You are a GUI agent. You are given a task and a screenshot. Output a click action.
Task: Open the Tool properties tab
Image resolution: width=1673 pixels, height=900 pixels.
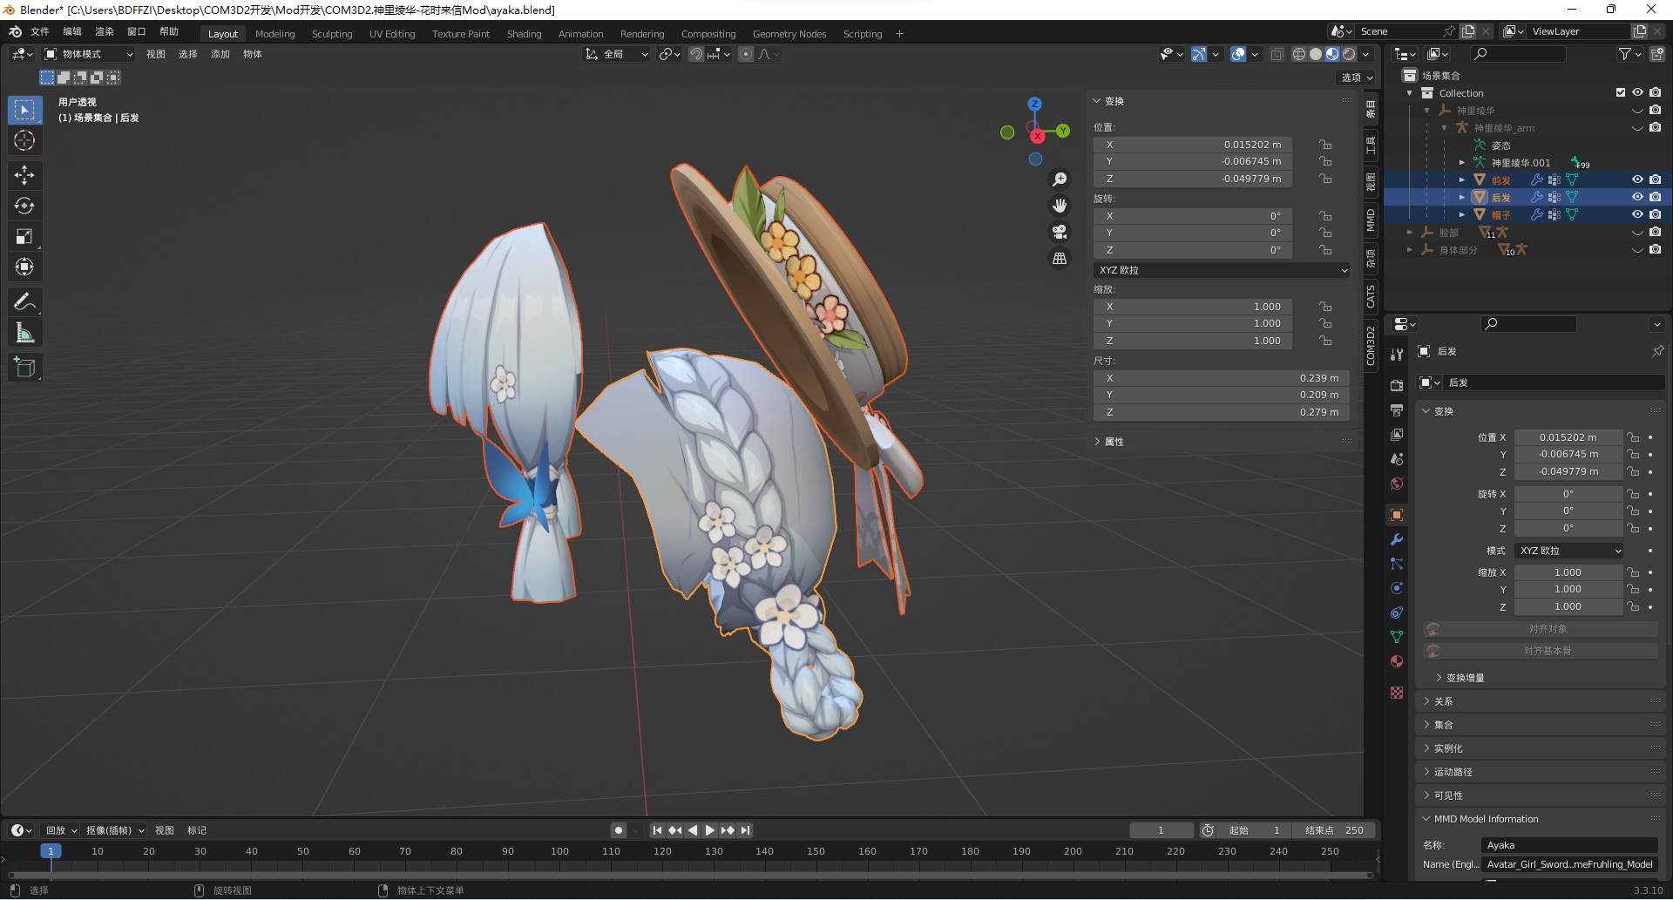coord(1397,355)
